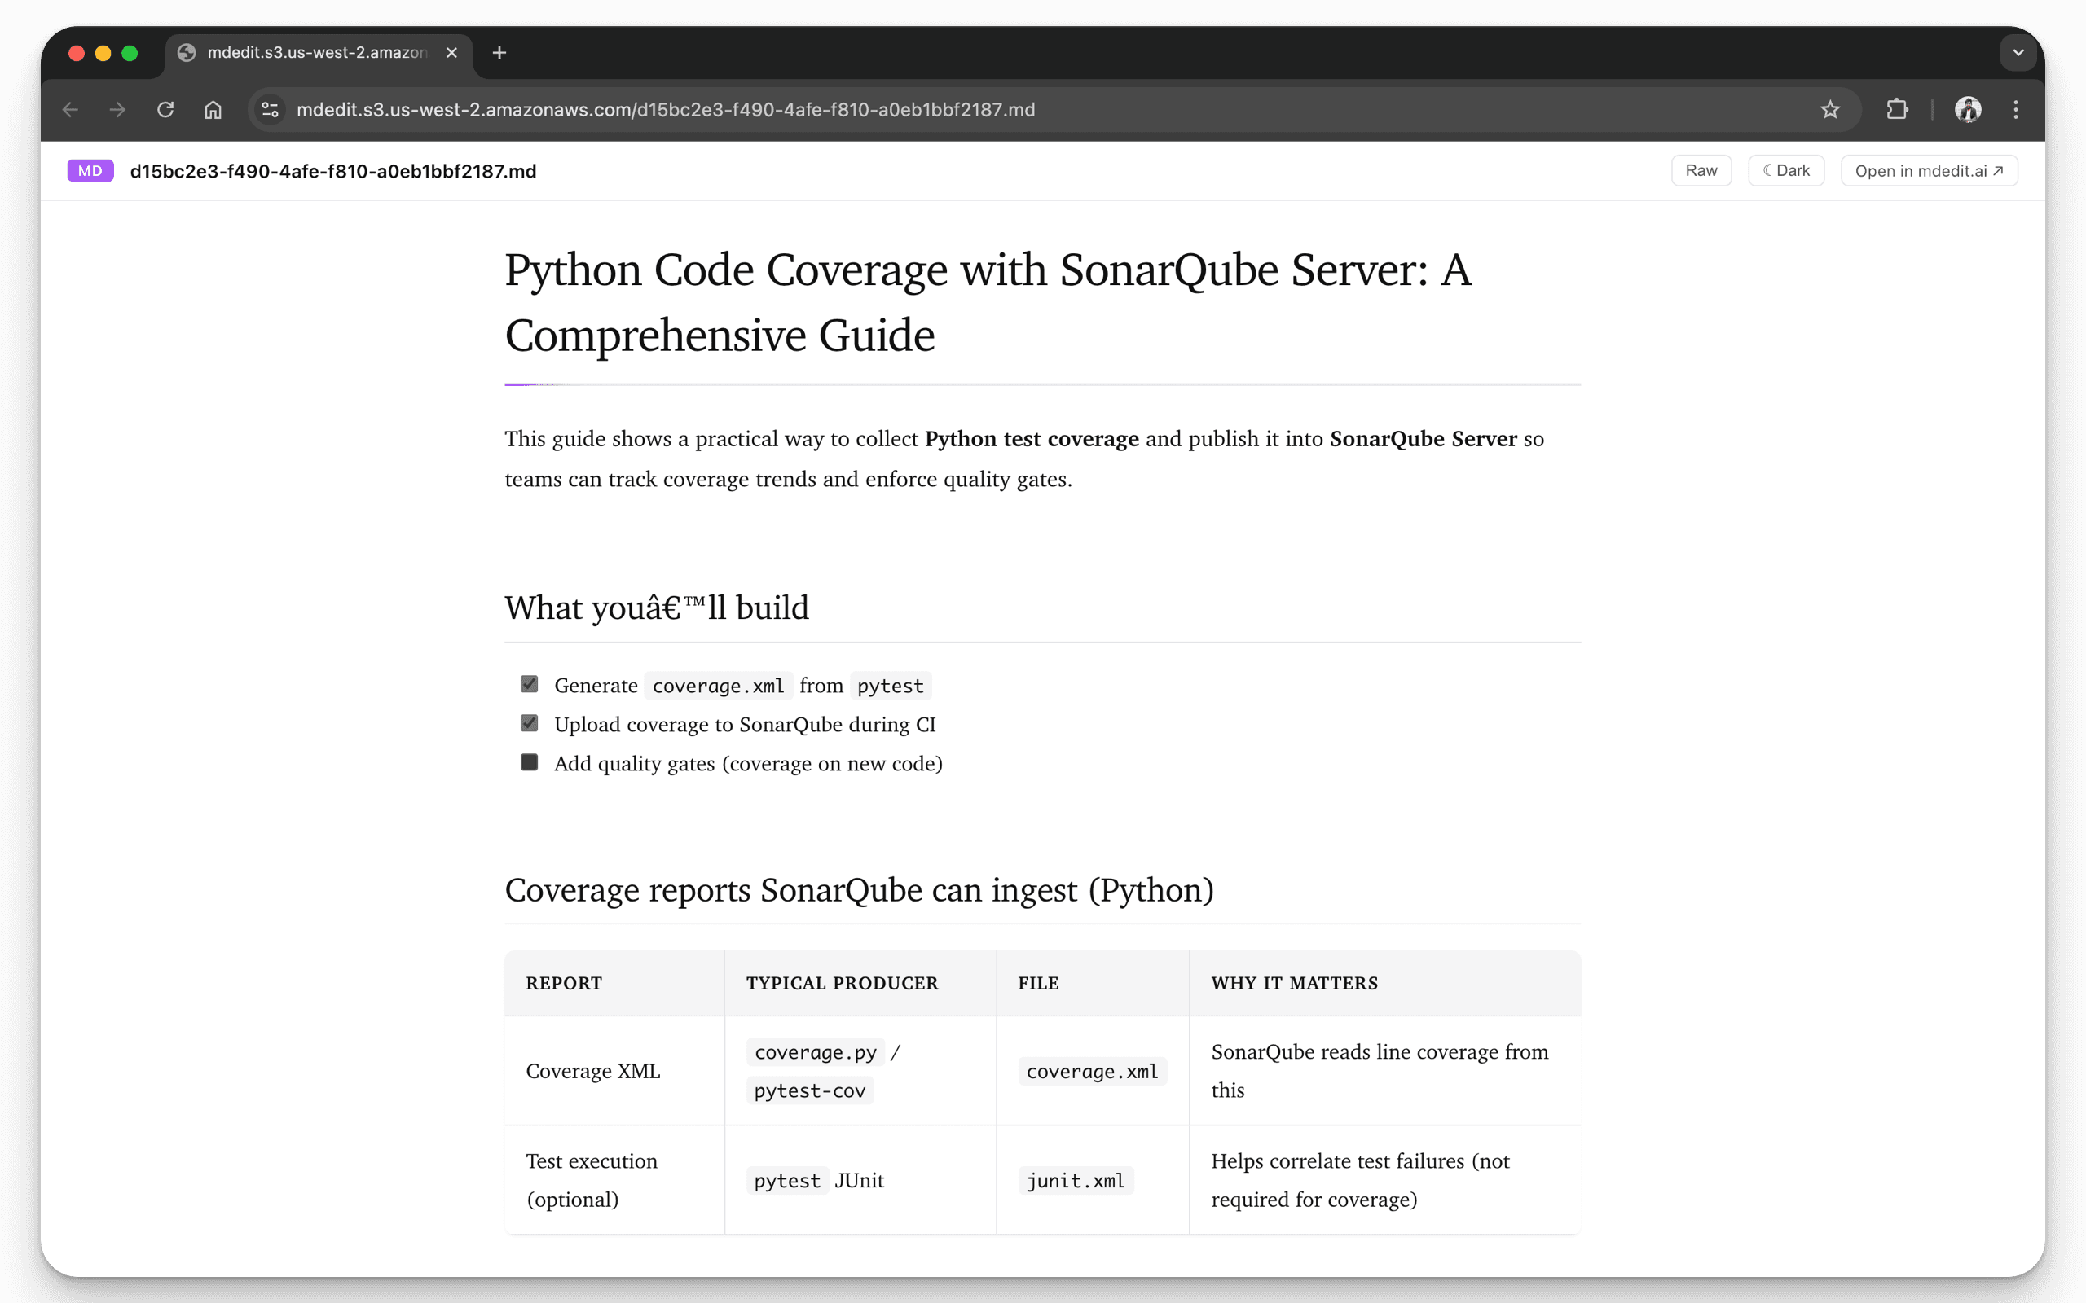
Task: Click the home icon in toolbar
Action: click(x=213, y=109)
